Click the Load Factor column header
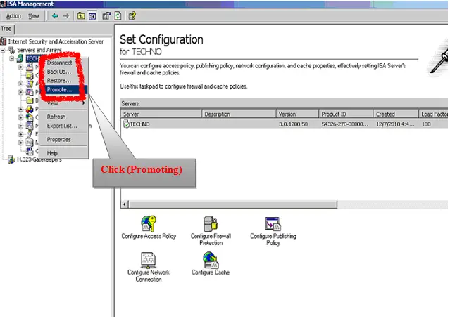 coord(433,114)
